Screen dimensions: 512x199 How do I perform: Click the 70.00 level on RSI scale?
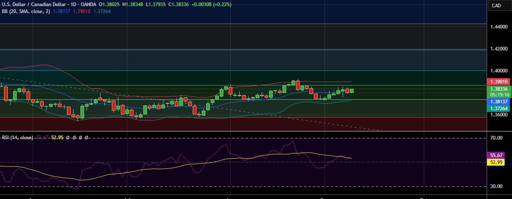[x=496, y=138]
